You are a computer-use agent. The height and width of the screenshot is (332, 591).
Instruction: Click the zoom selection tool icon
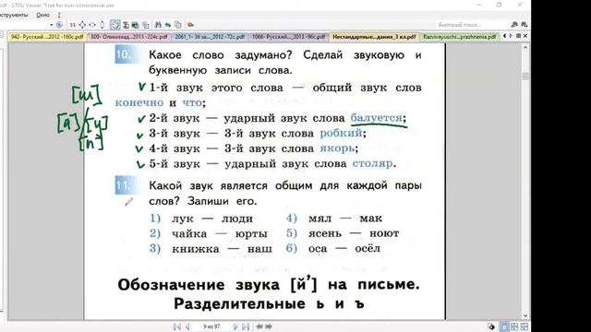(x=146, y=25)
